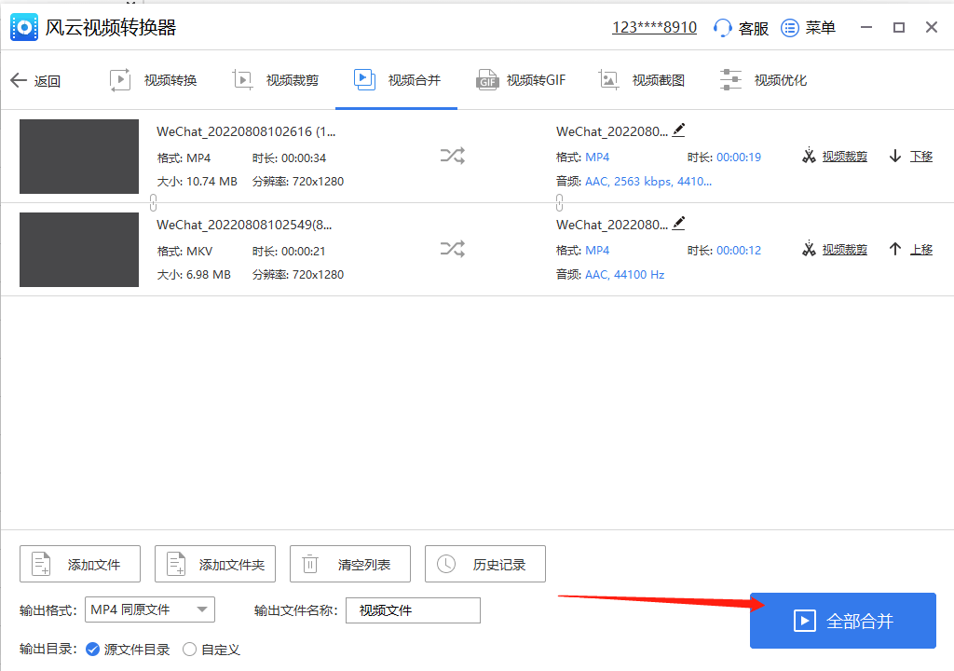The image size is (954, 671).
Task: Minimize the converter window
Action: (x=866, y=27)
